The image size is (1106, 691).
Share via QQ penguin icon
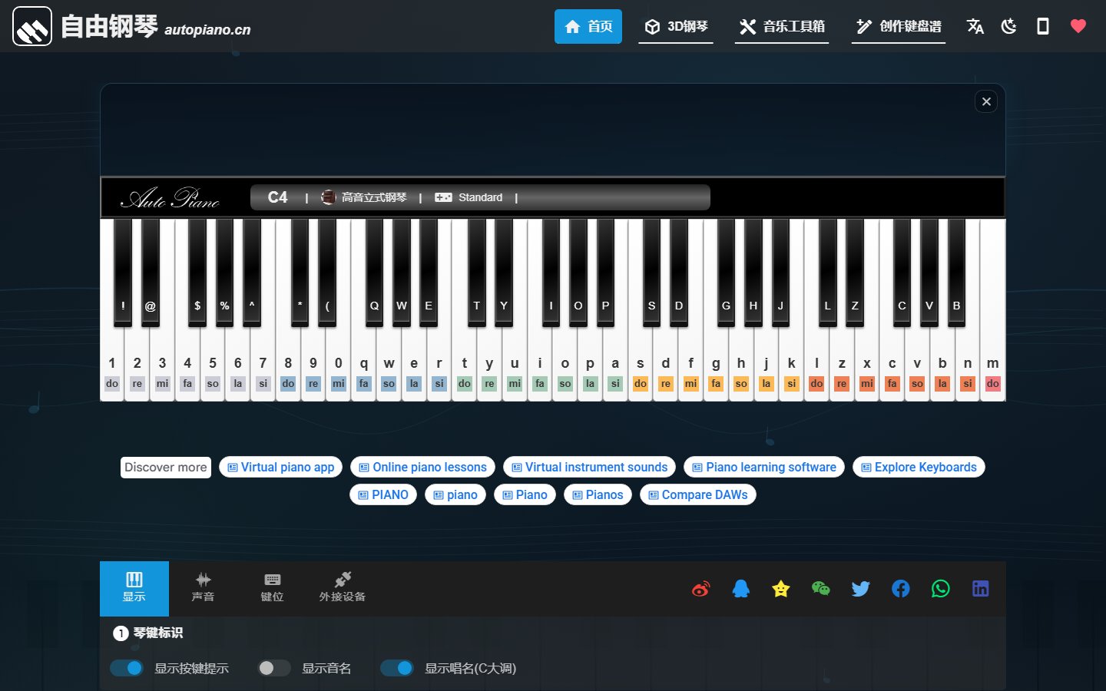(741, 589)
